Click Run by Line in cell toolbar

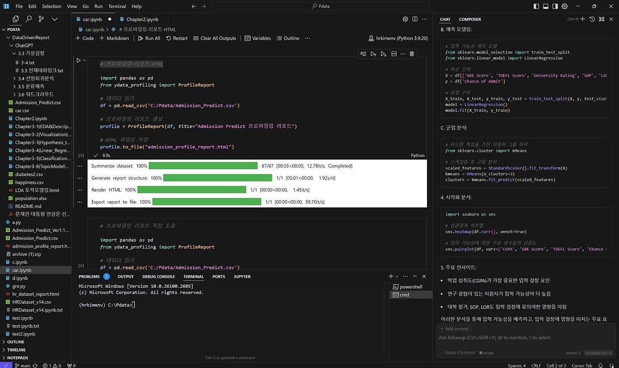[x=363, y=54]
